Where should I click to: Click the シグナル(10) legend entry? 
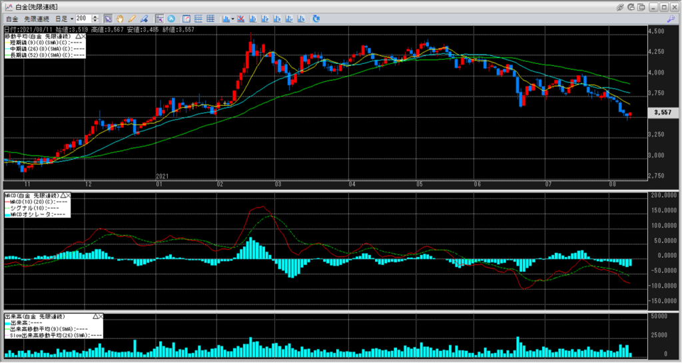(x=31, y=208)
